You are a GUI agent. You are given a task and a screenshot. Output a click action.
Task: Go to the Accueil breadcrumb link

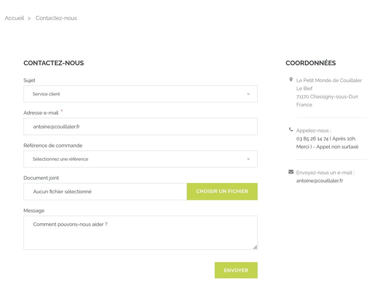(x=14, y=18)
